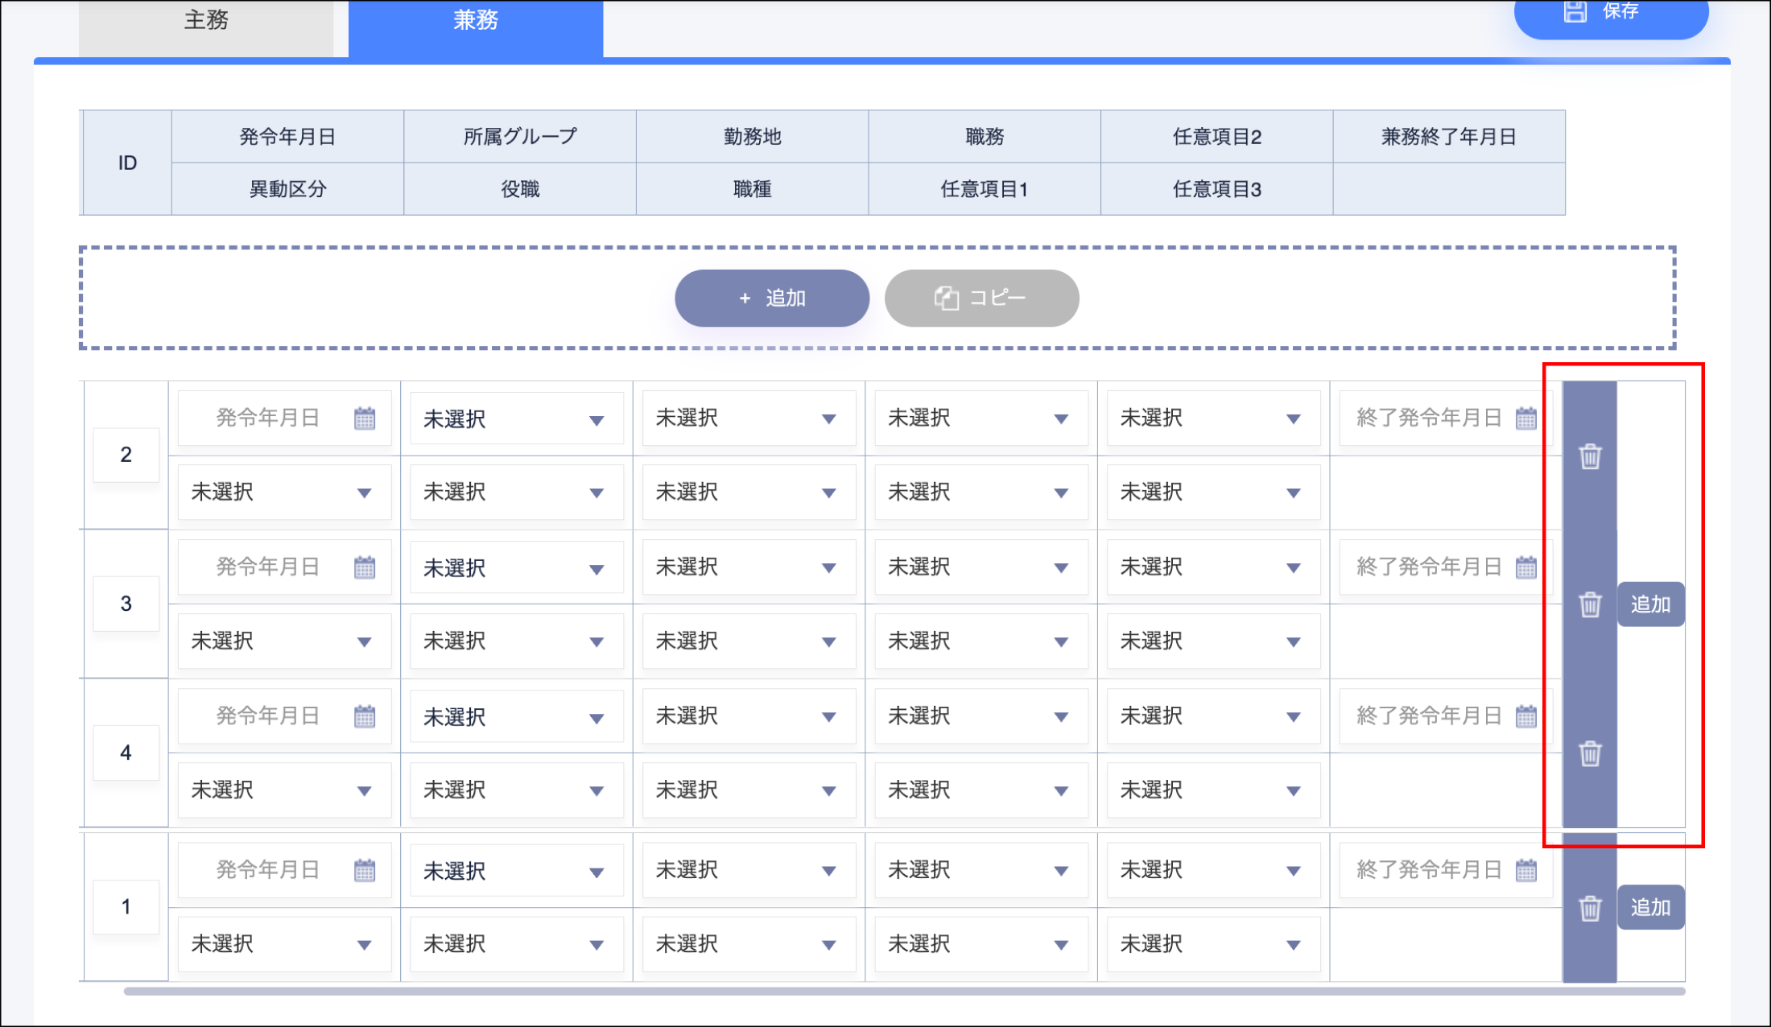The width and height of the screenshot is (1771, 1027).
Task: Open row 1 任意項目3 dropdown
Action: pos(1212,944)
